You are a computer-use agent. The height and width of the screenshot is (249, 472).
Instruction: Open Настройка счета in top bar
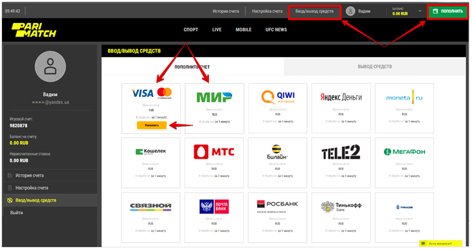(x=267, y=12)
